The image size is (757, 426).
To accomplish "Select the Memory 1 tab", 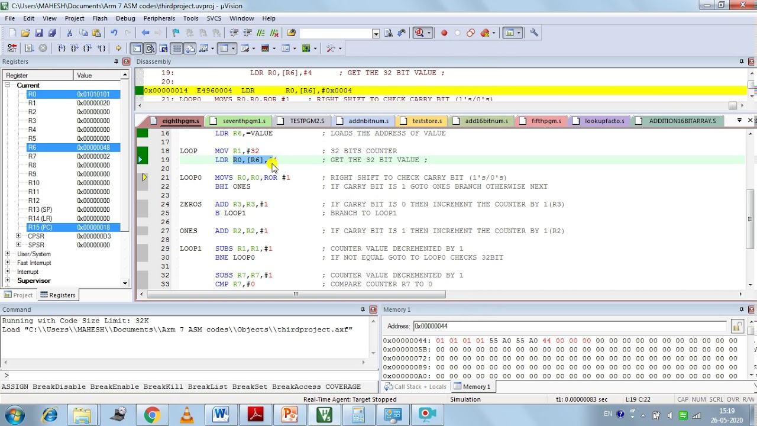I will [472, 386].
